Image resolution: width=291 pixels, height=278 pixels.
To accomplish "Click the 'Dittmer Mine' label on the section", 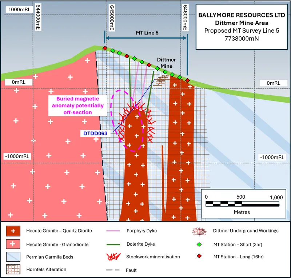I will pyautogui.click(x=166, y=63).
